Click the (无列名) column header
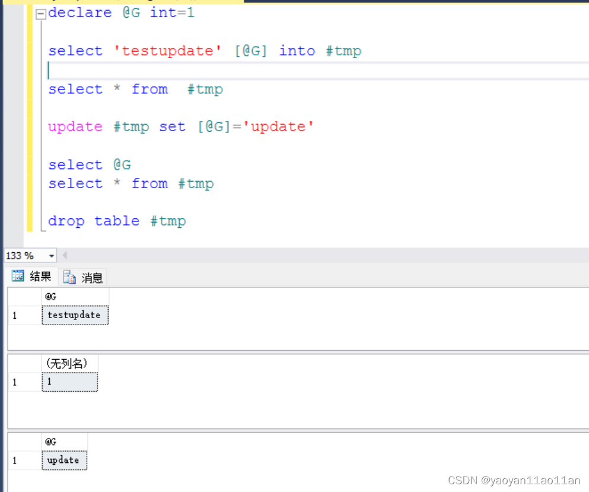This screenshot has width=589, height=492. tap(69, 363)
